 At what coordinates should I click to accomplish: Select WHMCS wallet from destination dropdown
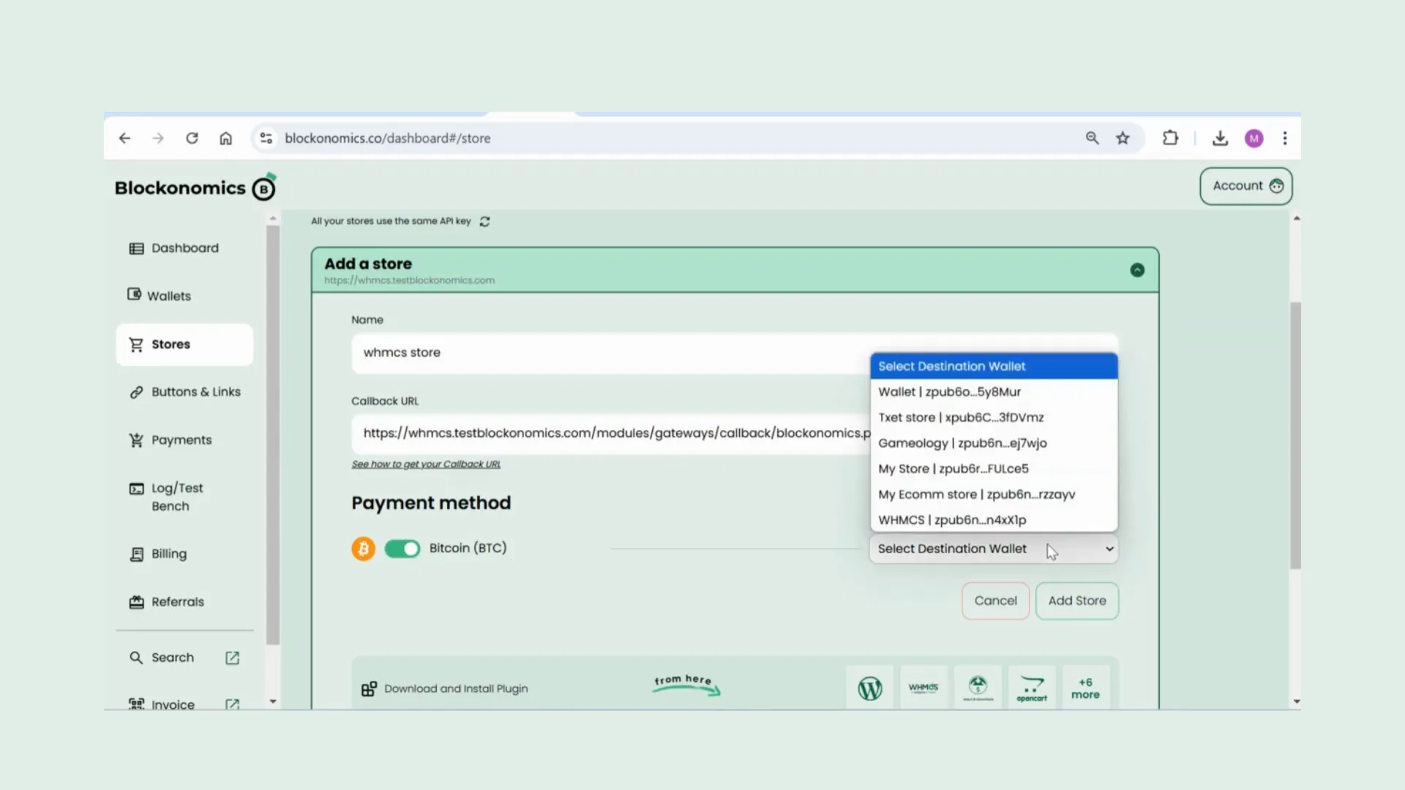point(953,519)
